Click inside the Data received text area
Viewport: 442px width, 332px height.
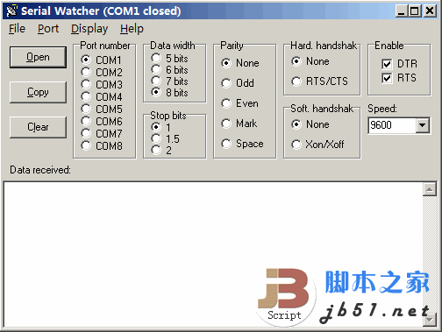(x=213, y=254)
